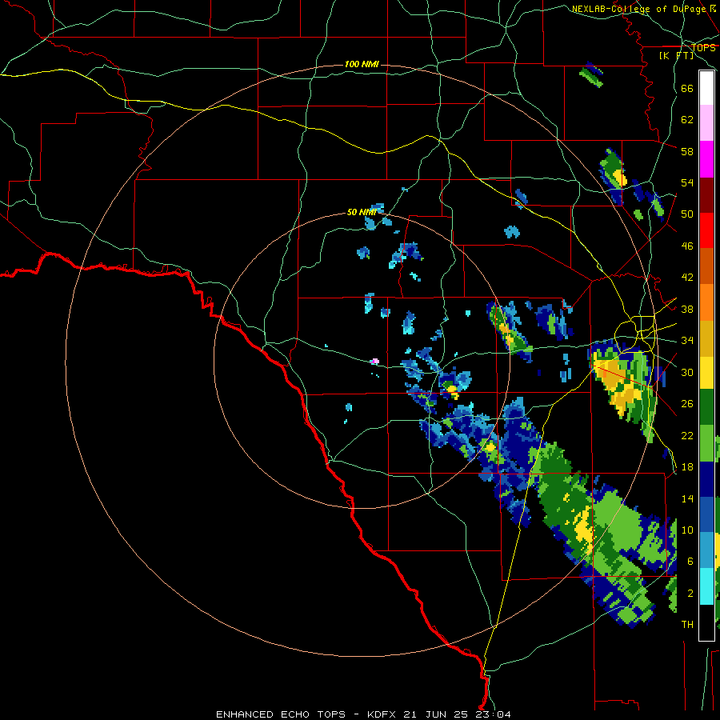Click the "10" legend value
Image resolution: width=720 pixels, height=720 pixels.
[x=687, y=530]
